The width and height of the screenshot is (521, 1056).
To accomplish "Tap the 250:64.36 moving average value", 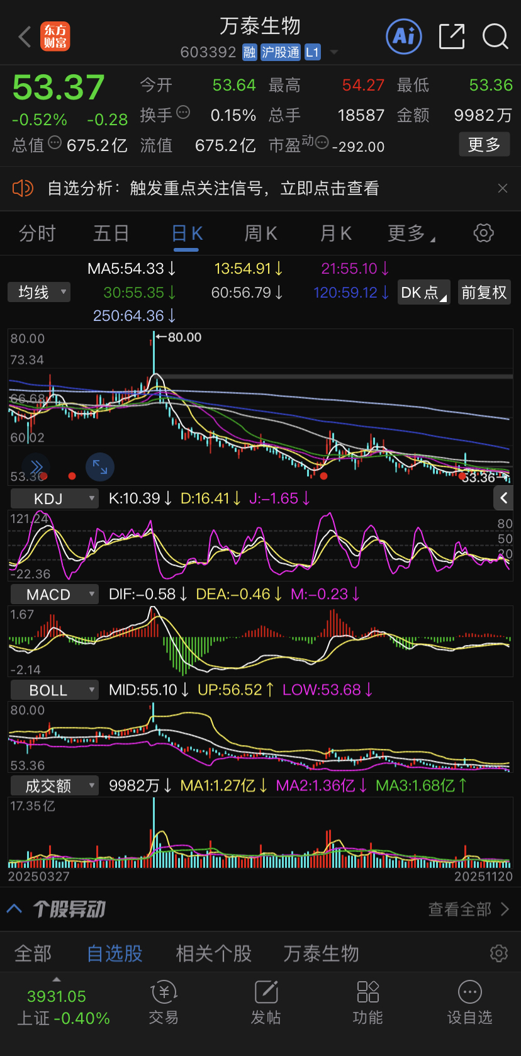I will [134, 316].
